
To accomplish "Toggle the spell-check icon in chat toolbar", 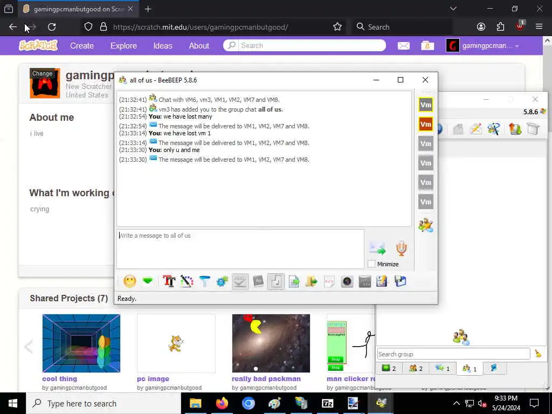I will (x=240, y=281).
